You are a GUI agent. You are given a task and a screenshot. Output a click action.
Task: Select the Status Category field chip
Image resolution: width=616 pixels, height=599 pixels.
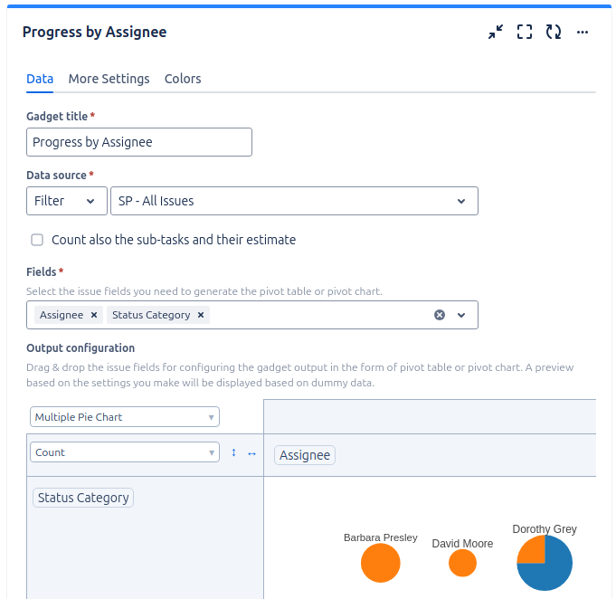tap(83, 498)
